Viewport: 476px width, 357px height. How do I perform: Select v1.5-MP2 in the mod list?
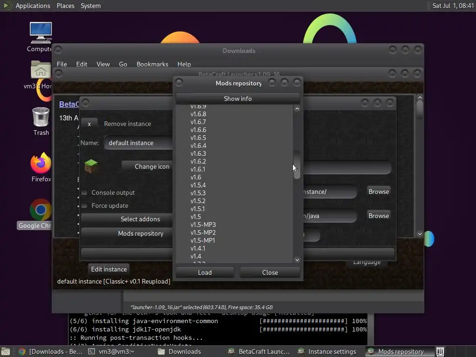tap(203, 232)
